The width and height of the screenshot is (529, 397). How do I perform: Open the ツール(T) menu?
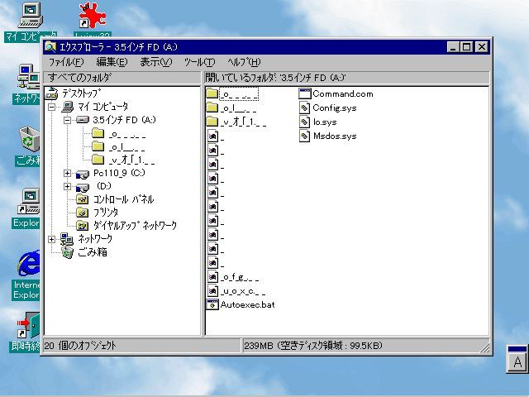pos(199,62)
